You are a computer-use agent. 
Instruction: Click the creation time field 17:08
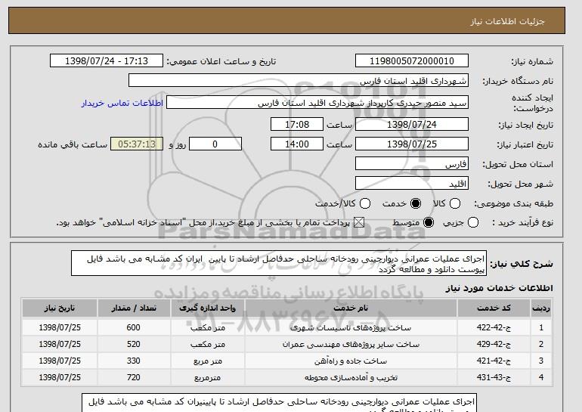pos(297,124)
